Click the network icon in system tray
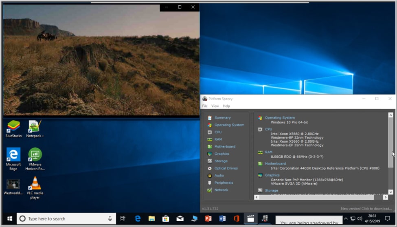This screenshot has width=397, height=227. point(353,218)
